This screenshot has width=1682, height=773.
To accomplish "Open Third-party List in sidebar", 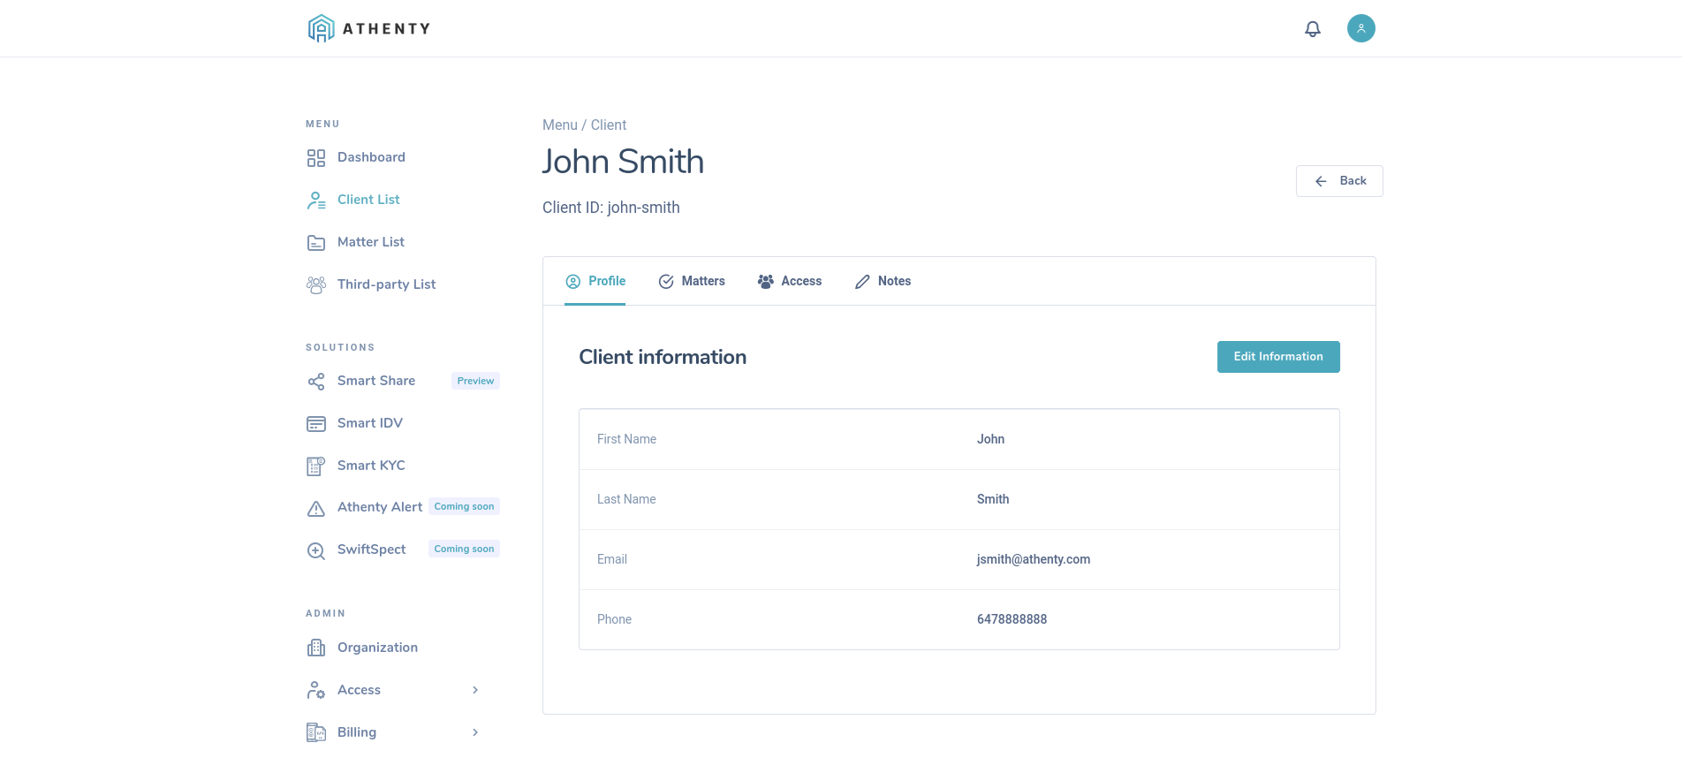I will coord(386,284).
